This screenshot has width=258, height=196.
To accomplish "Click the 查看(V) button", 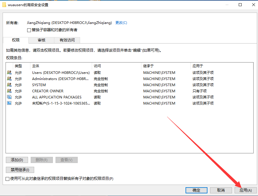I will tap(67, 160).
